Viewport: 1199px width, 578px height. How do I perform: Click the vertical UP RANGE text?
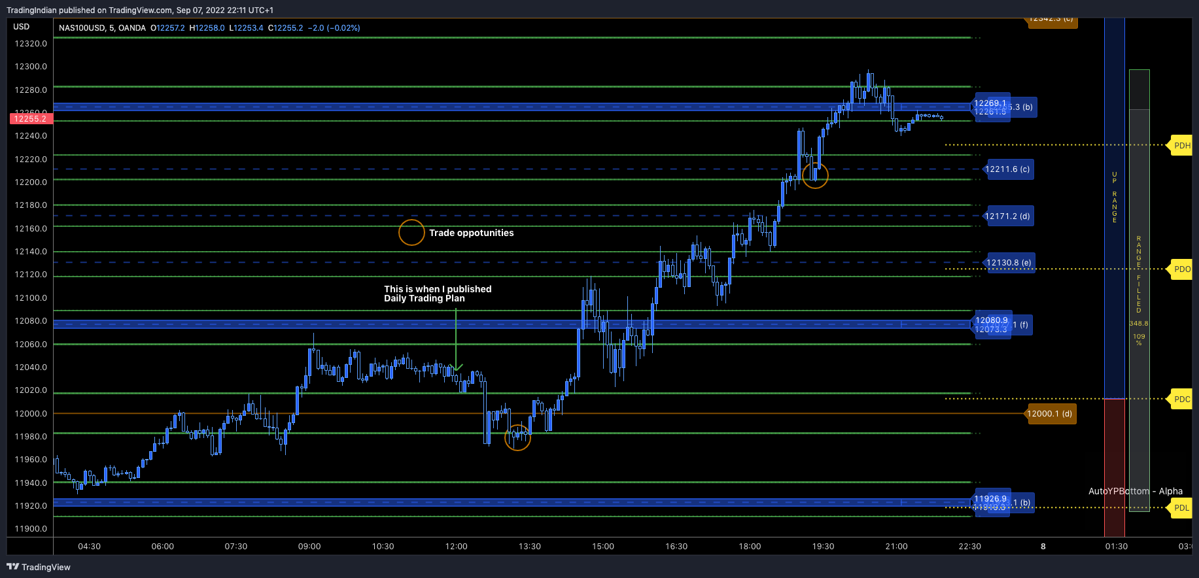[x=1115, y=197]
